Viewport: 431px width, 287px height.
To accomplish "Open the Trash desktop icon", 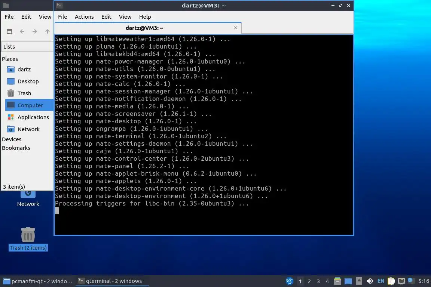I will pyautogui.click(x=28, y=239).
